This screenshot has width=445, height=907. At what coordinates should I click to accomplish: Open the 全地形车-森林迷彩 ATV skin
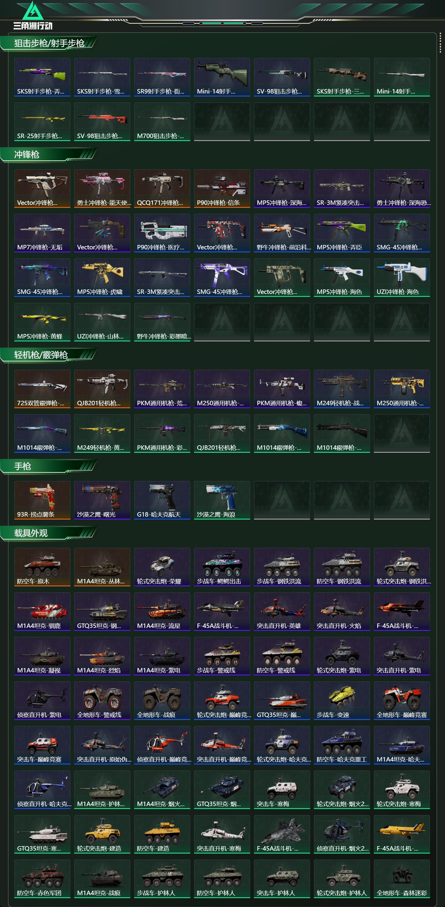[402, 879]
